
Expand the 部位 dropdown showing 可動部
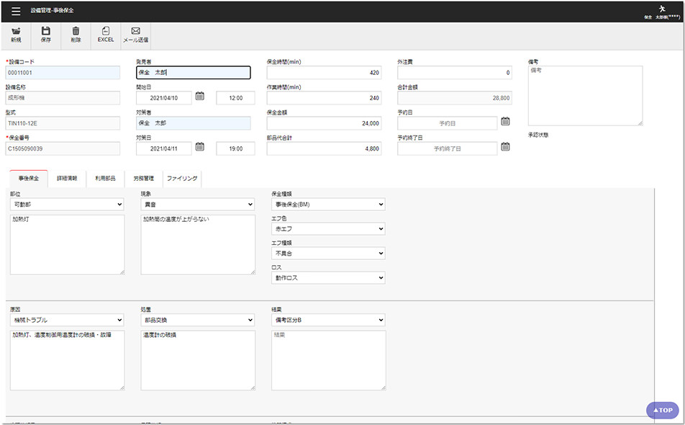click(67, 204)
